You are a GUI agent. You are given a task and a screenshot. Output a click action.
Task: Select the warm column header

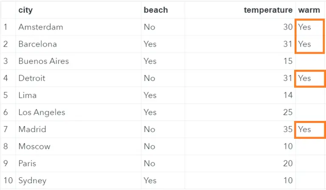pos(309,10)
